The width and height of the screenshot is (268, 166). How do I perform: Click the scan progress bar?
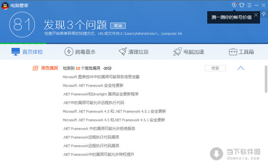(134, 43)
